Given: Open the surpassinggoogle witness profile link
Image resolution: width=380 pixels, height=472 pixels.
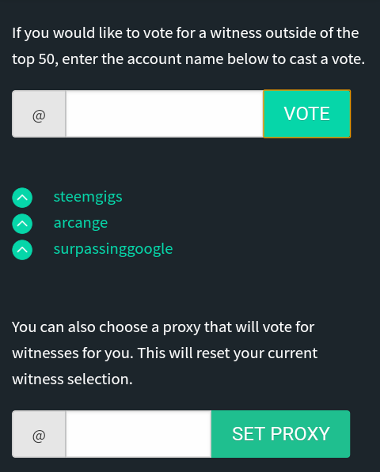Looking at the screenshot, I should coord(113,249).
